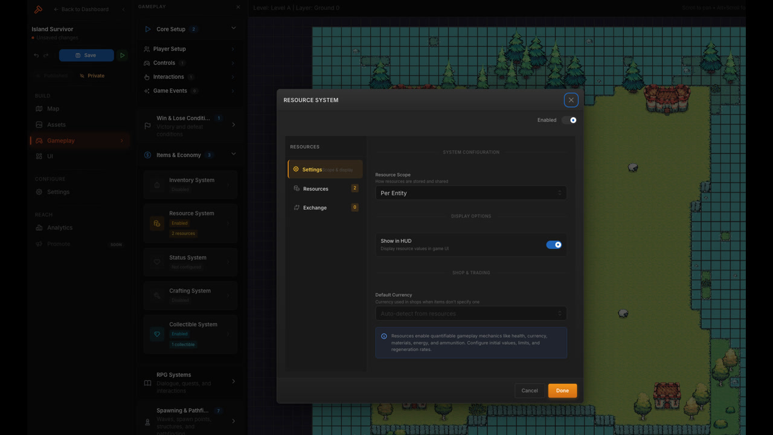773x435 pixels.
Task: Collapse the Core Setup section
Action: click(x=234, y=28)
